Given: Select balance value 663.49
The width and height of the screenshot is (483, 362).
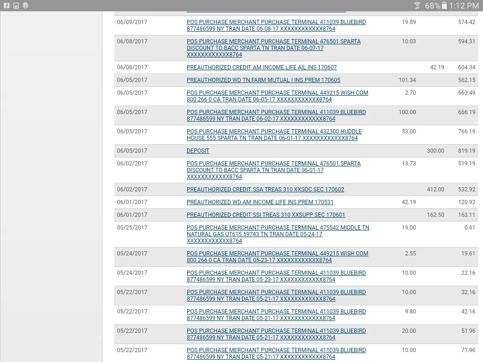Looking at the screenshot, I should pos(466,93).
